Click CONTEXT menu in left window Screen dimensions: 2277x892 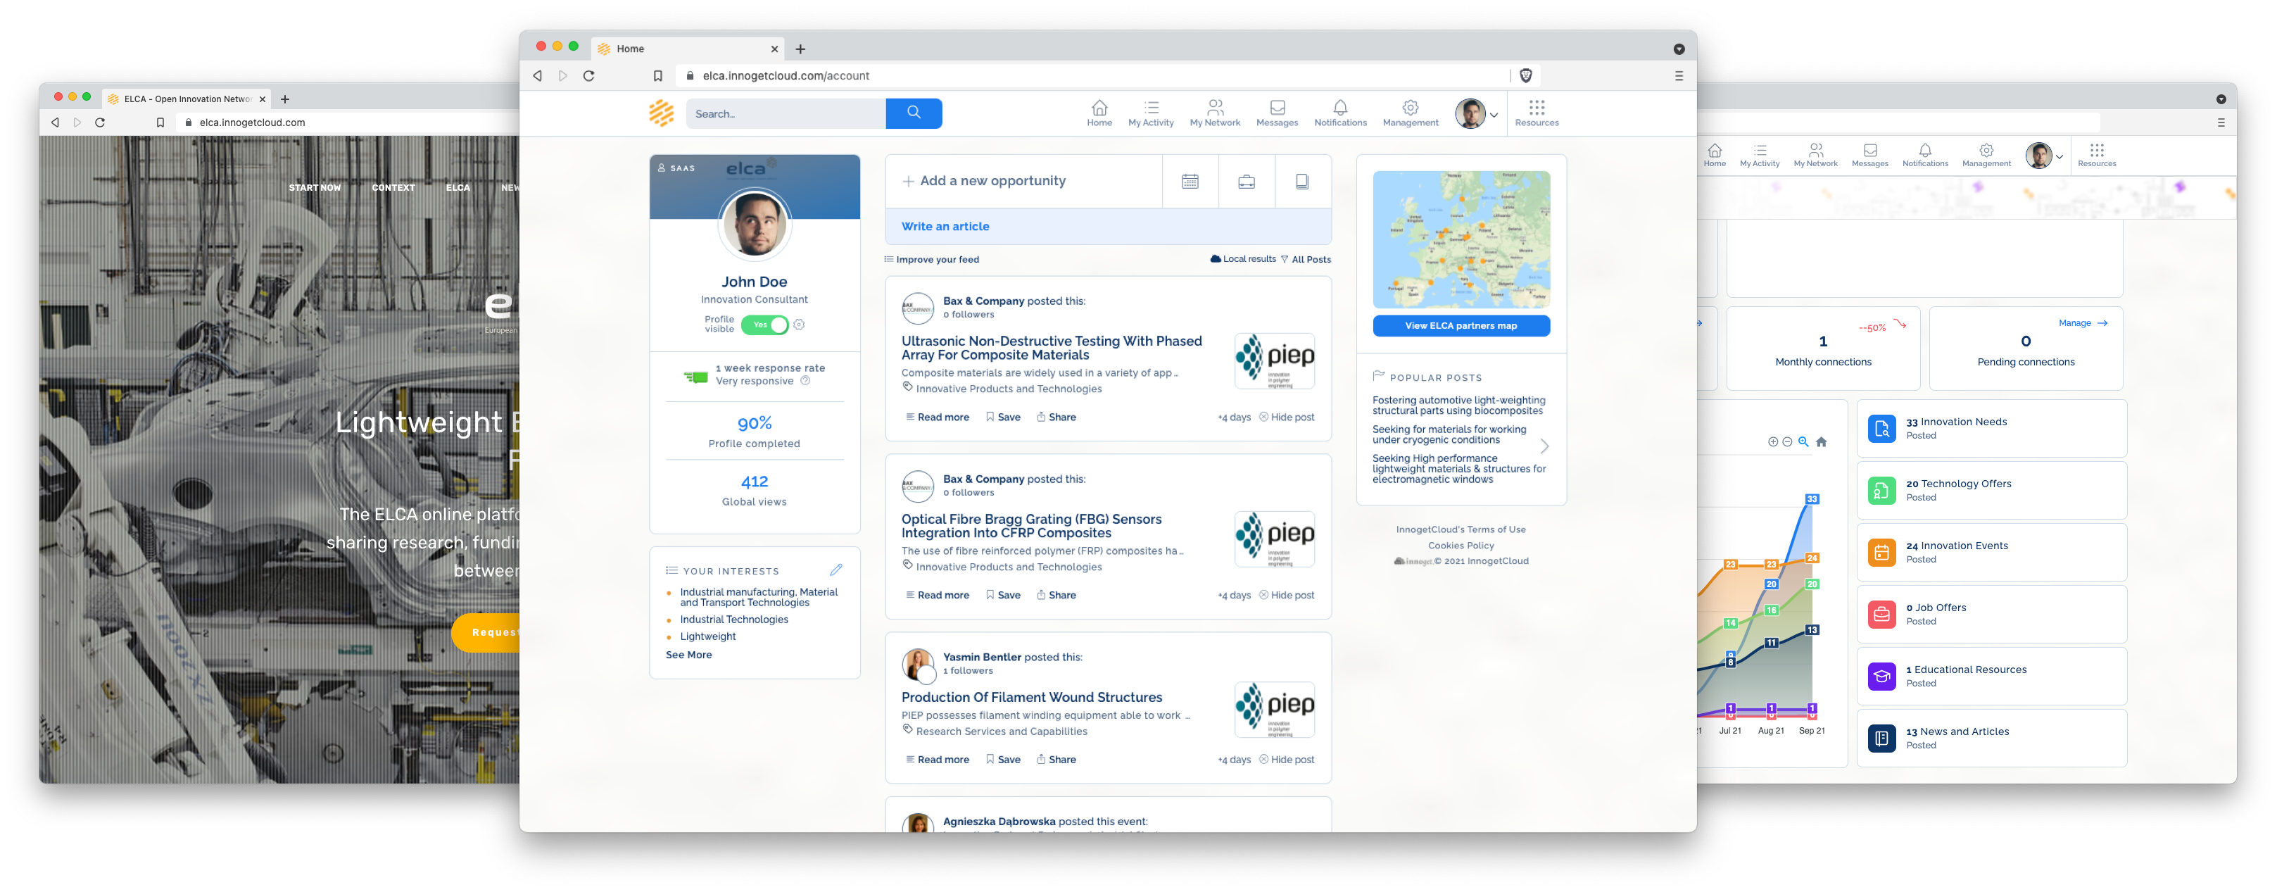point(393,187)
